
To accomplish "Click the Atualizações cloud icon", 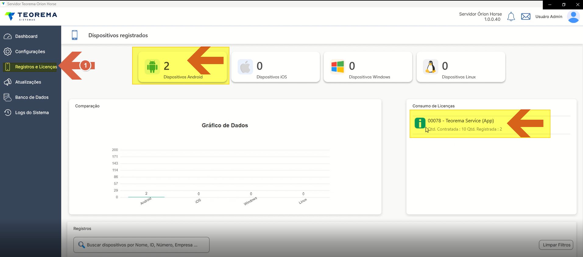I will point(8,82).
